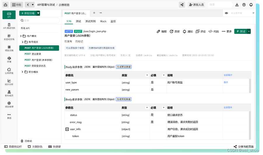
Task: Click the download icon in top bar
Action: pos(237,5)
